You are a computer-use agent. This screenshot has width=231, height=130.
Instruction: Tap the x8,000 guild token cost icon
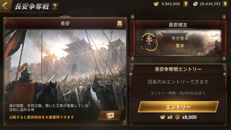pos(177,117)
